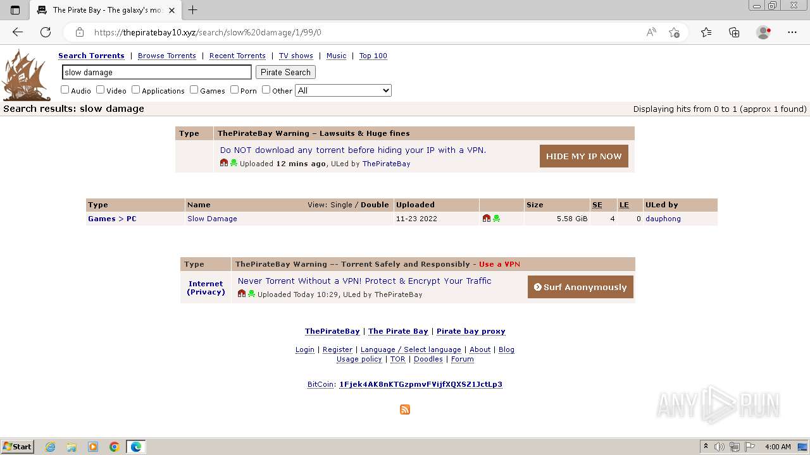Switch to Single view
The height and width of the screenshot is (455, 810).
click(x=341, y=205)
